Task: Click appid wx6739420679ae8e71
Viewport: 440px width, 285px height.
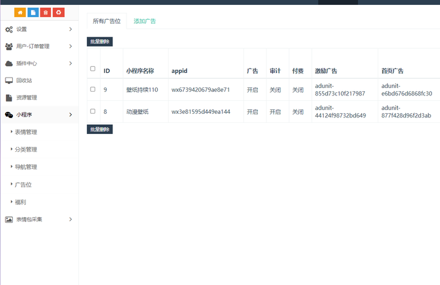Action: (200, 90)
